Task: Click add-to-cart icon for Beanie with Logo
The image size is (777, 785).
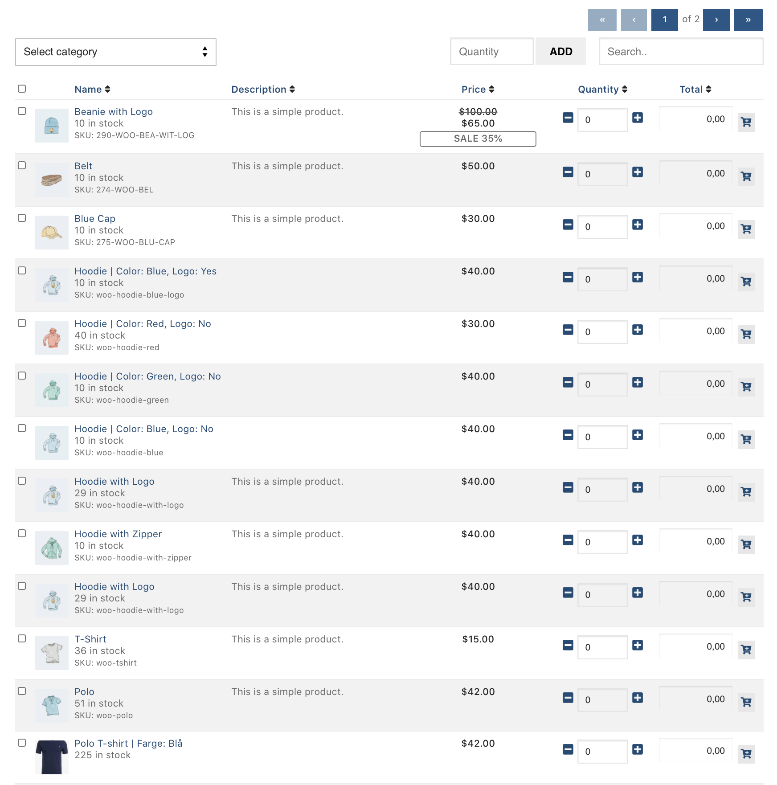Action: pyautogui.click(x=746, y=122)
